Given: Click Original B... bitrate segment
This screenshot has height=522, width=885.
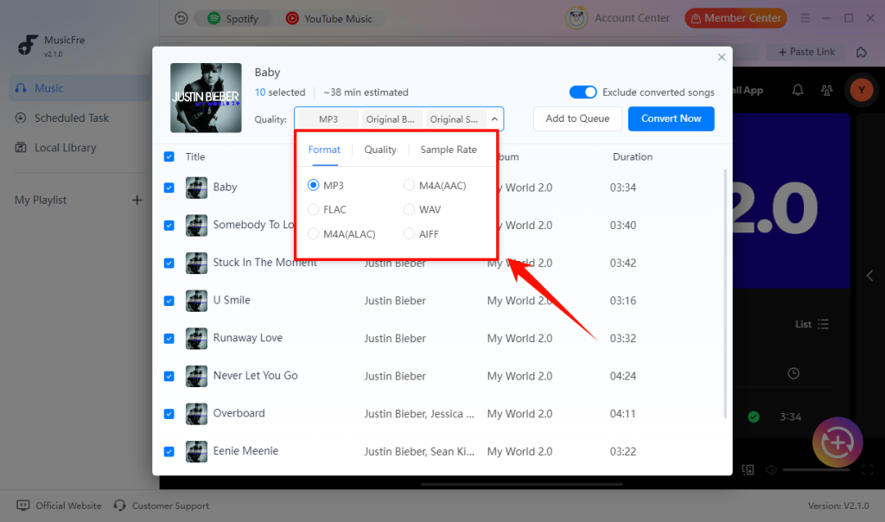Looking at the screenshot, I should [391, 119].
